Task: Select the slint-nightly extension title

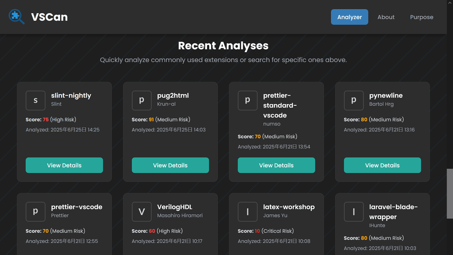Action: [x=71, y=96]
